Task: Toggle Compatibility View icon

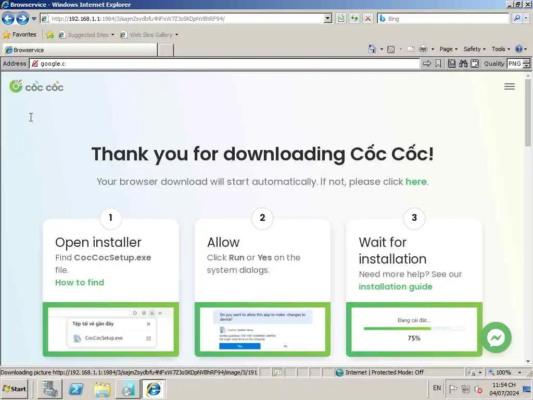Action: click(341, 18)
